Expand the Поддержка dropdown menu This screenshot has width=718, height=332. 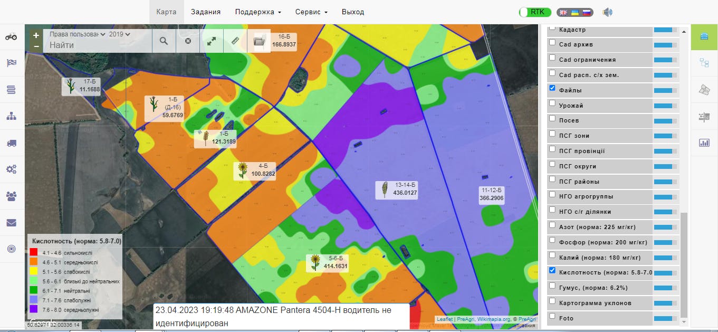coord(257,12)
